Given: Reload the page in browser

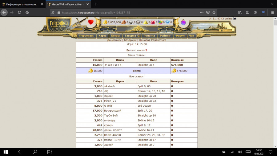Looking at the screenshot, I should pyautogui.click(x=19, y=13).
